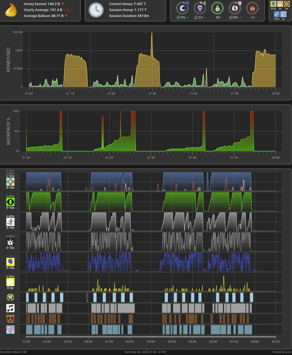Click the bubbles 5.87x buff icon
292x355 pixels.
pyautogui.click(x=277, y=14)
